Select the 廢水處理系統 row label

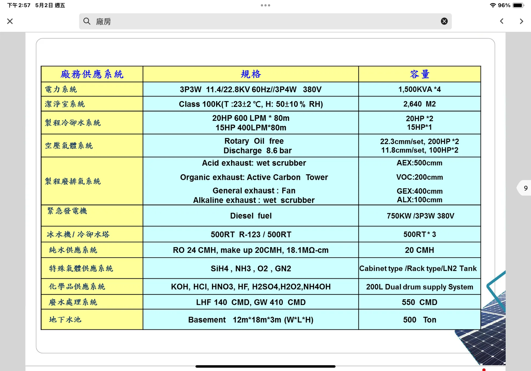[x=92, y=302]
